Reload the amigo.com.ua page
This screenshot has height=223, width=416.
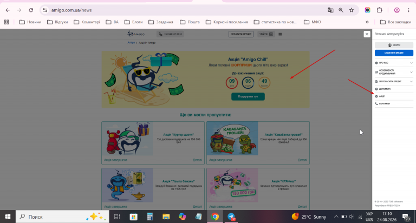point(31,10)
